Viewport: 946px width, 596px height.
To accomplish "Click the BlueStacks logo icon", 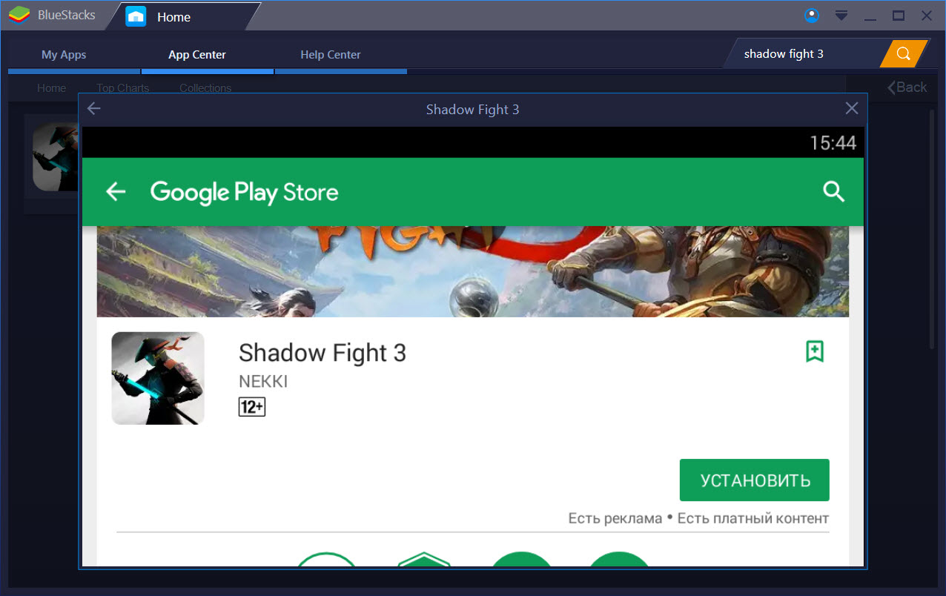I will tap(19, 16).
